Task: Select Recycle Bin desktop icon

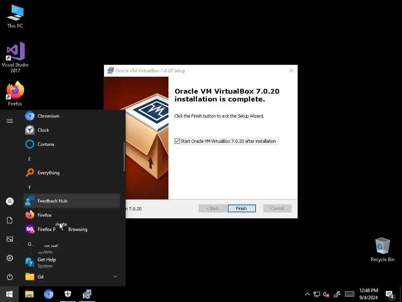Action: pyautogui.click(x=382, y=250)
